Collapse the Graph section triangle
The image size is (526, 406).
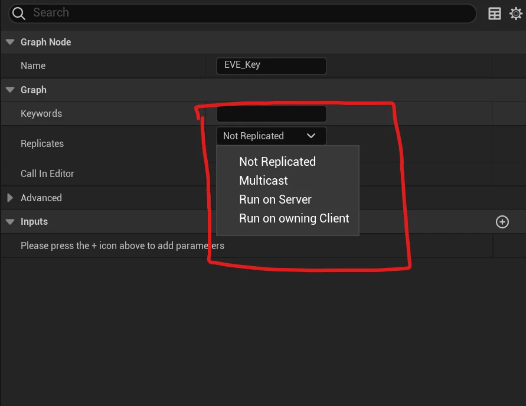[10, 90]
